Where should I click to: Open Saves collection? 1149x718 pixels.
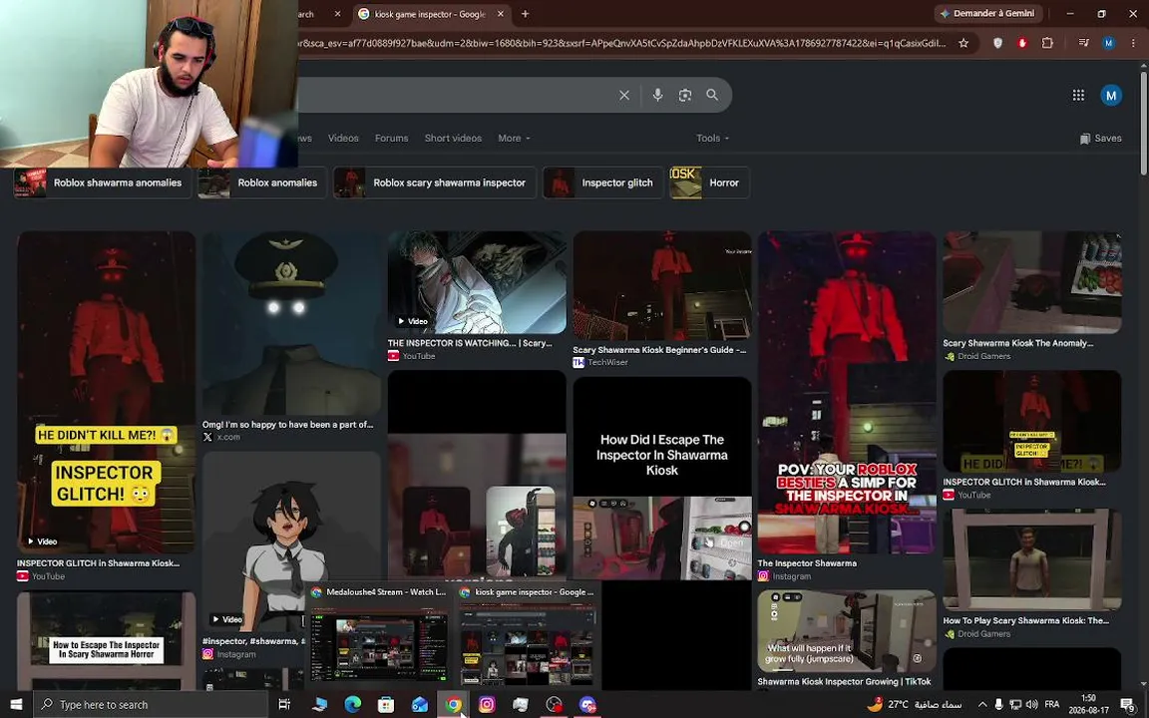point(1101,139)
